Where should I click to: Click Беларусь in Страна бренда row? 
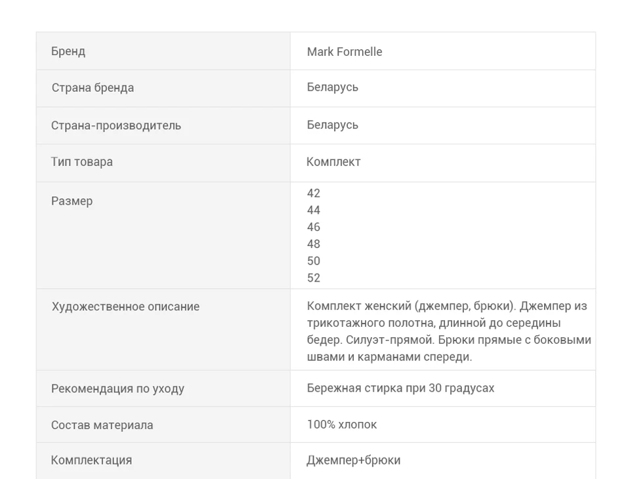point(332,87)
